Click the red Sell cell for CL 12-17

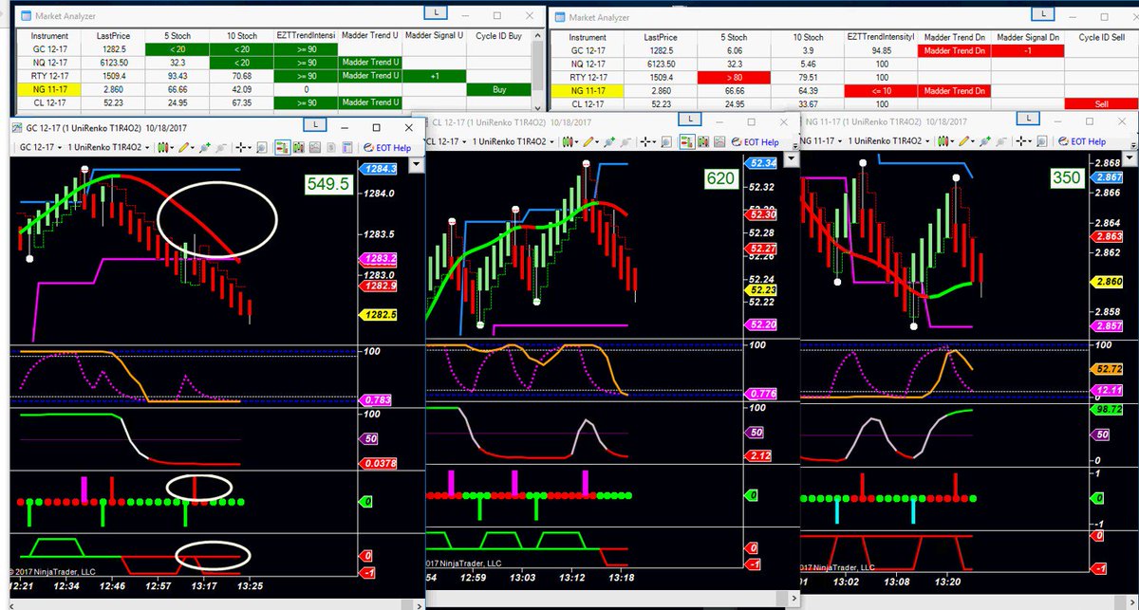click(x=1099, y=103)
